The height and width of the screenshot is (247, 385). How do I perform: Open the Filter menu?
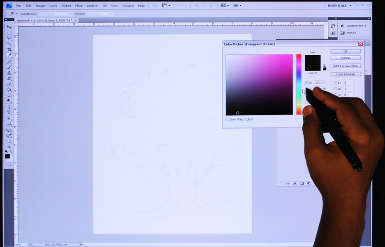78,6
